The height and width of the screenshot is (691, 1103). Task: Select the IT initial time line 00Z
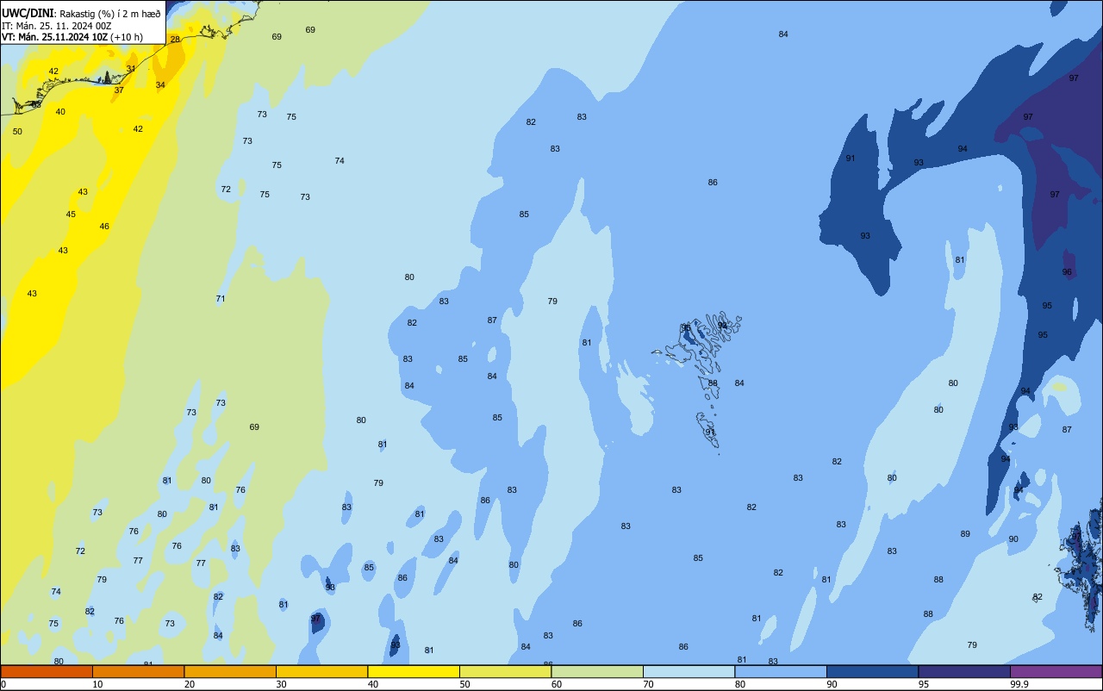[x=56, y=26]
